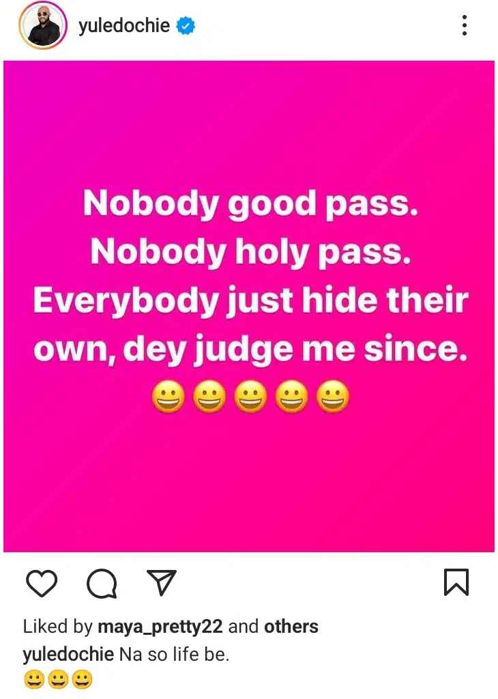View others who liked the post

point(291,627)
